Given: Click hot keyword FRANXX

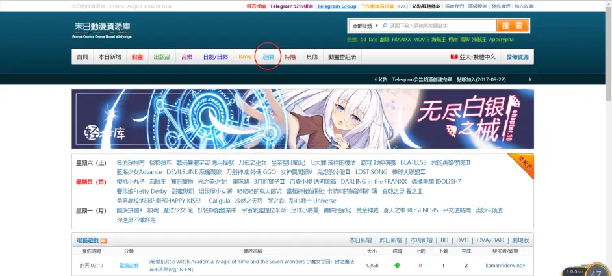Looking at the screenshot, I should [402, 40].
